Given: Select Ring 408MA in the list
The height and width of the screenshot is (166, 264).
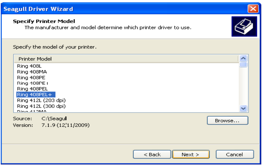Looking at the screenshot, I should (x=32, y=72).
